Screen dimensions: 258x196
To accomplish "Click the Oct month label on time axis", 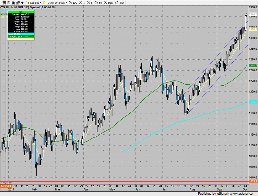I will click(x=245, y=189).
